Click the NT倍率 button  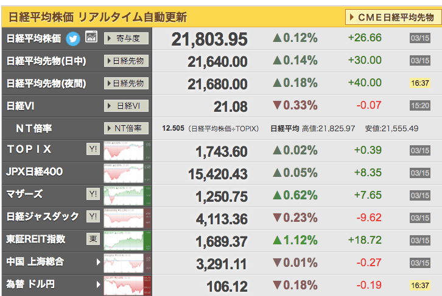pyautogui.click(x=126, y=128)
